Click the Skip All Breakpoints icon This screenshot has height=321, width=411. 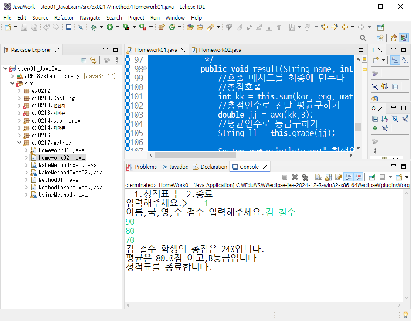coord(81,27)
